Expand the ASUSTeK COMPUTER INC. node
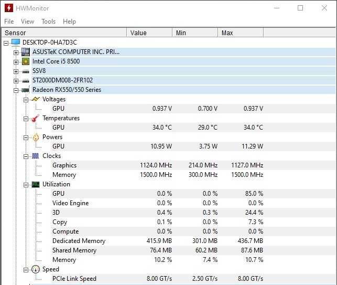337x285 pixels. (x=16, y=52)
